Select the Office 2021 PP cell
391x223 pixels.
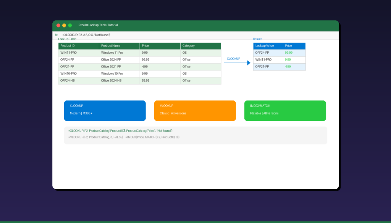(119, 67)
